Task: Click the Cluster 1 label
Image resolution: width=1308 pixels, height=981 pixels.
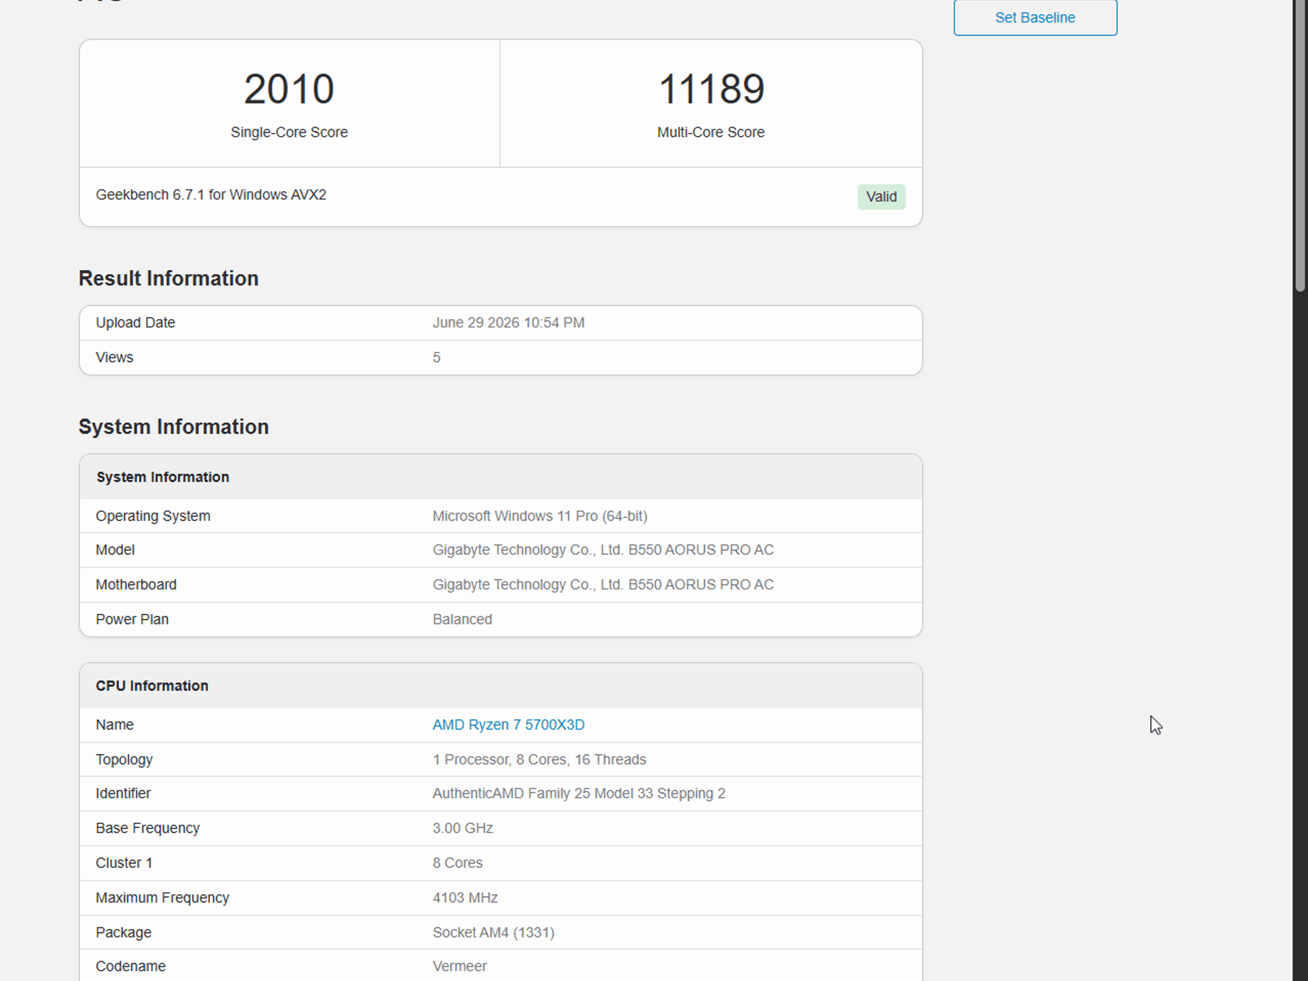Action: [x=124, y=863]
